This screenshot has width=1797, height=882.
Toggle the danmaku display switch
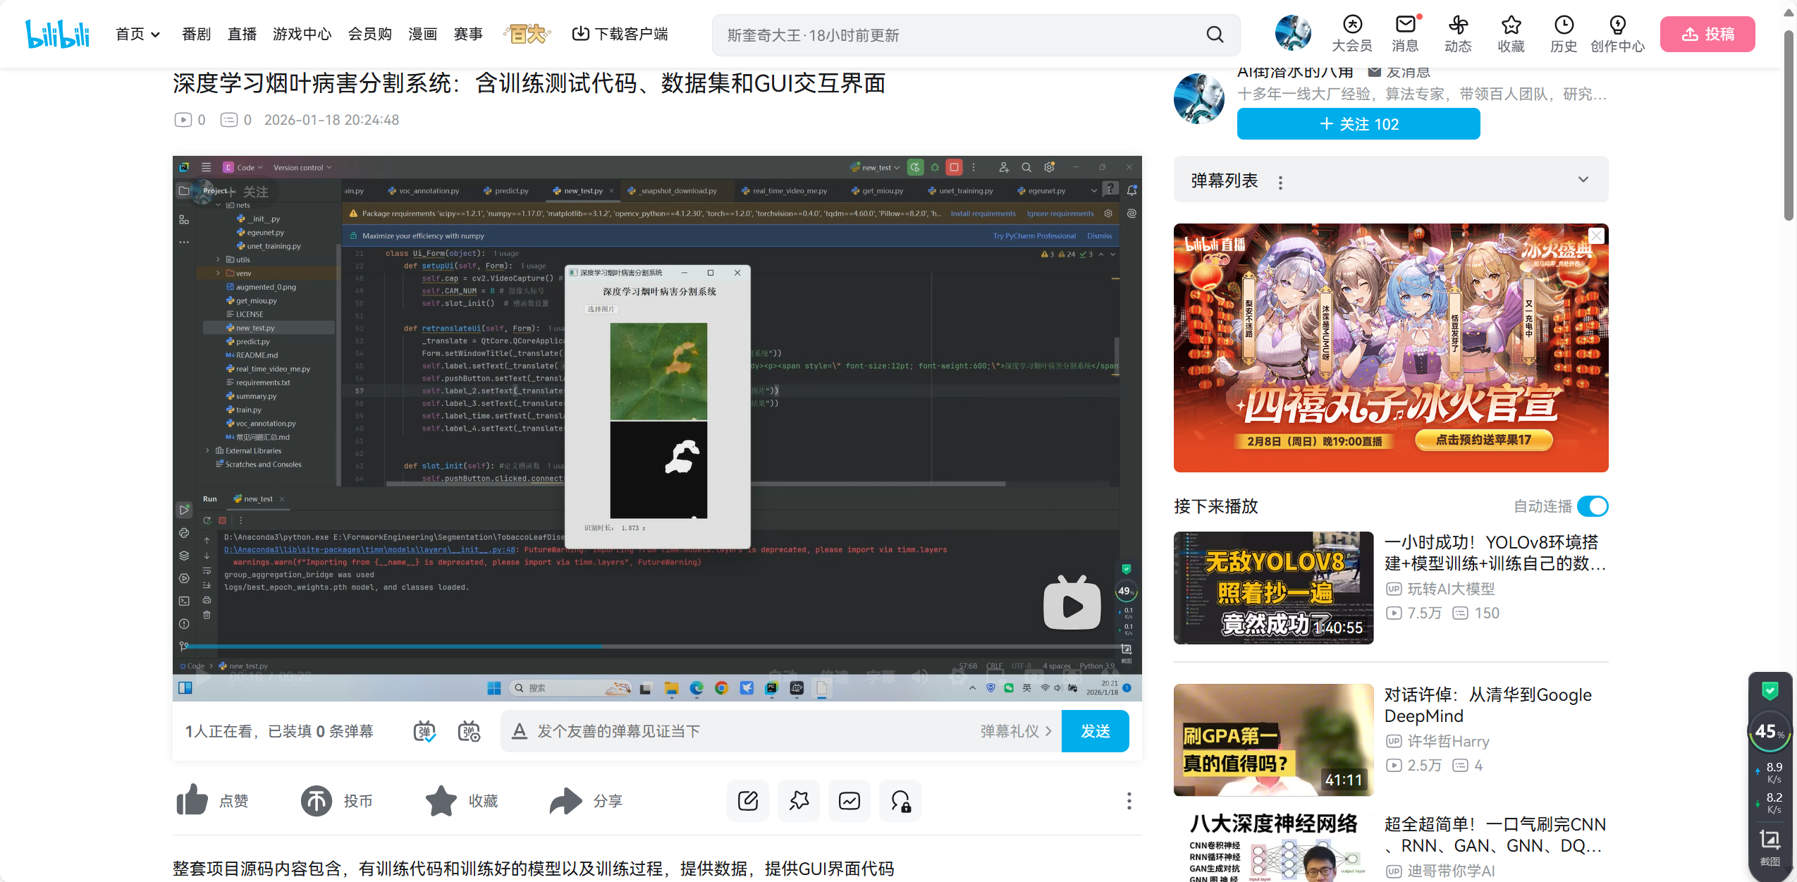point(424,731)
